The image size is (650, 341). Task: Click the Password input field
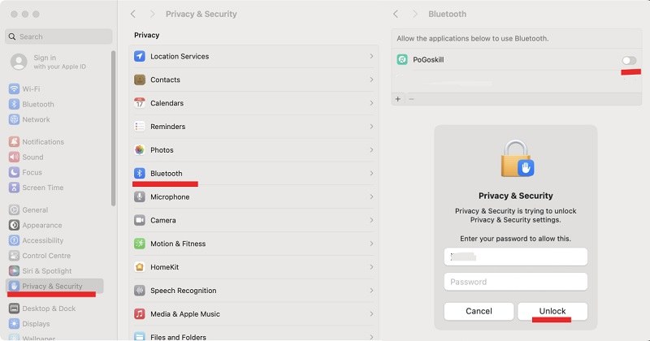point(515,282)
